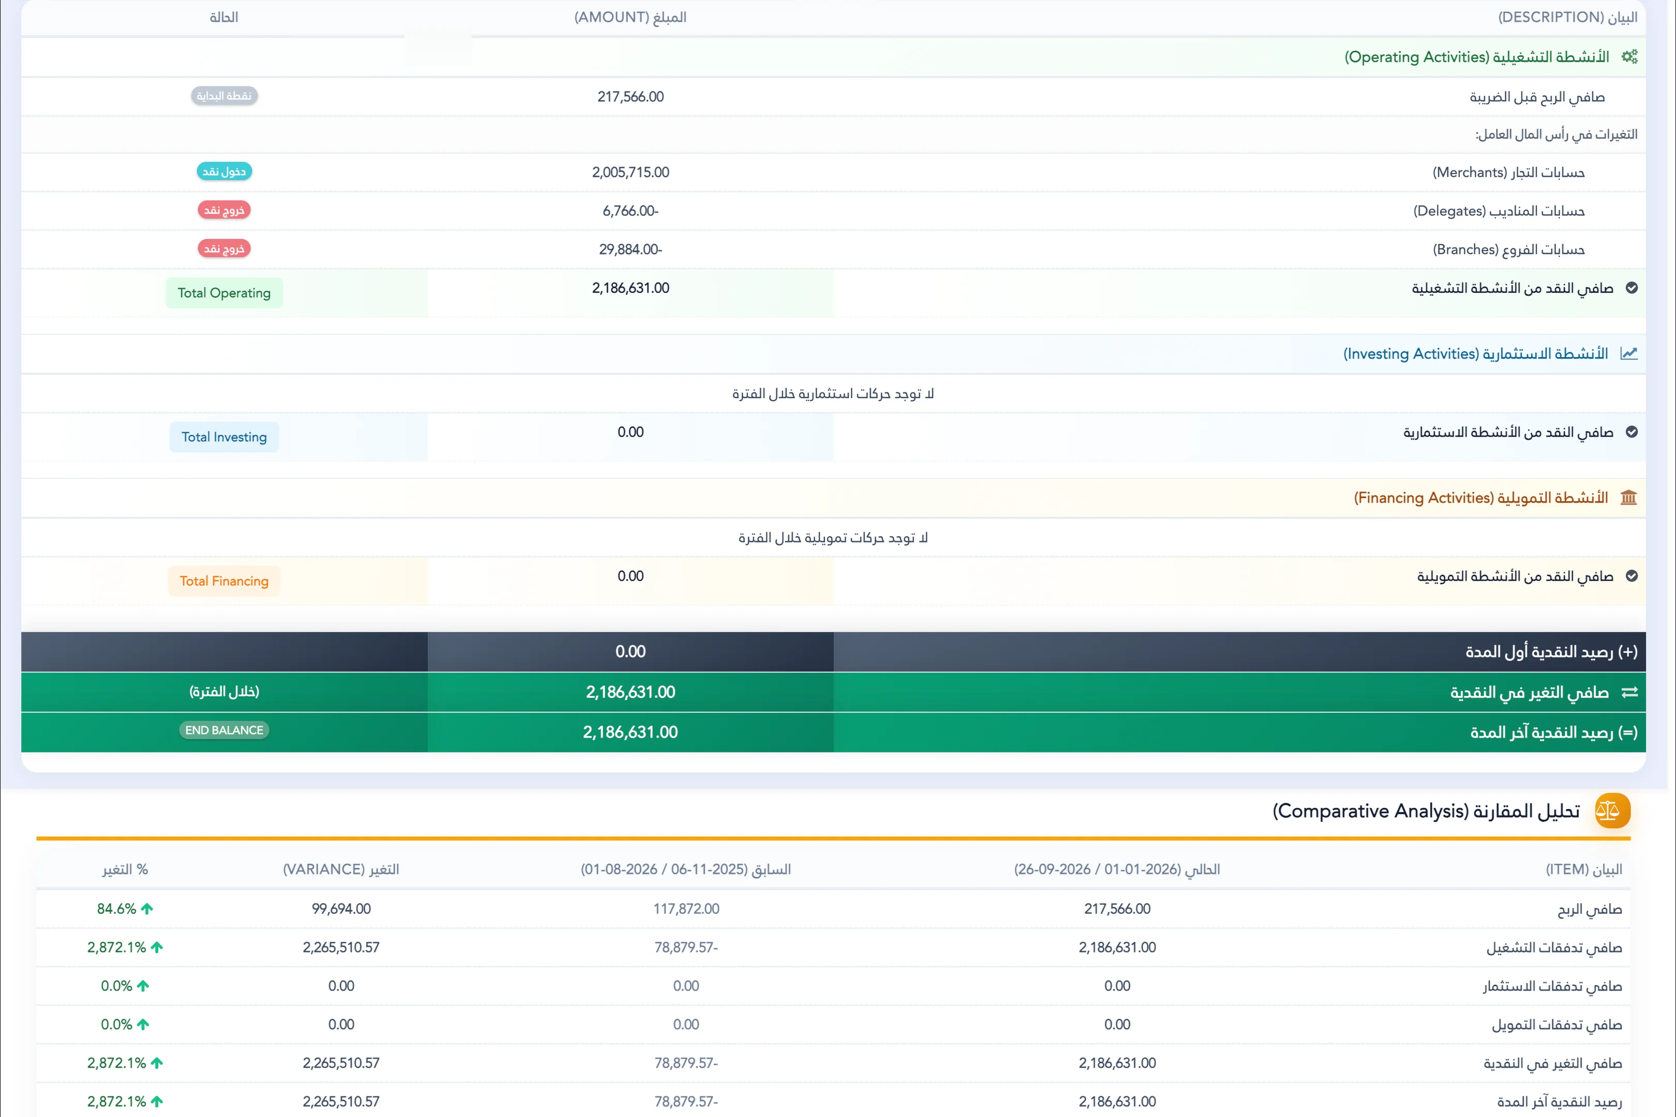Click the Total Operating badge
This screenshot has width=1676, height=1117.
click(224, 293)
